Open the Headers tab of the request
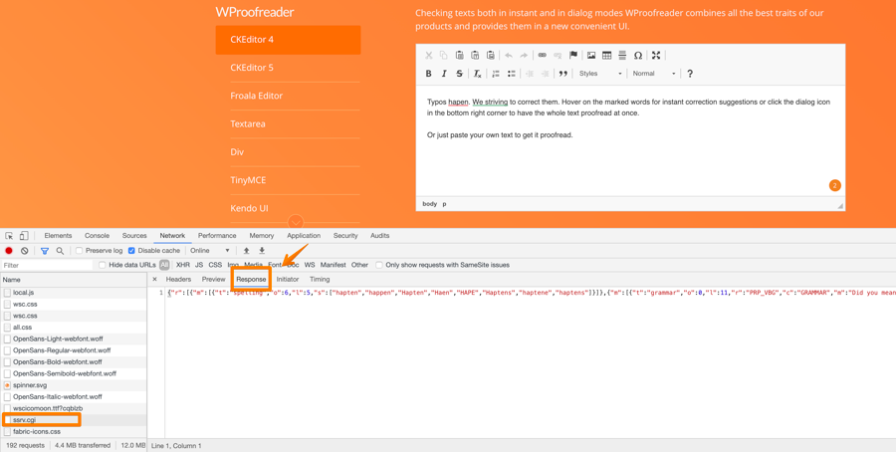The width and height of the screenshot is (896, 452). (178, 280)
